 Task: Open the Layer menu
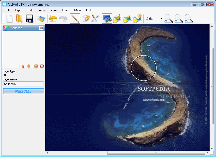click(66, 10)
